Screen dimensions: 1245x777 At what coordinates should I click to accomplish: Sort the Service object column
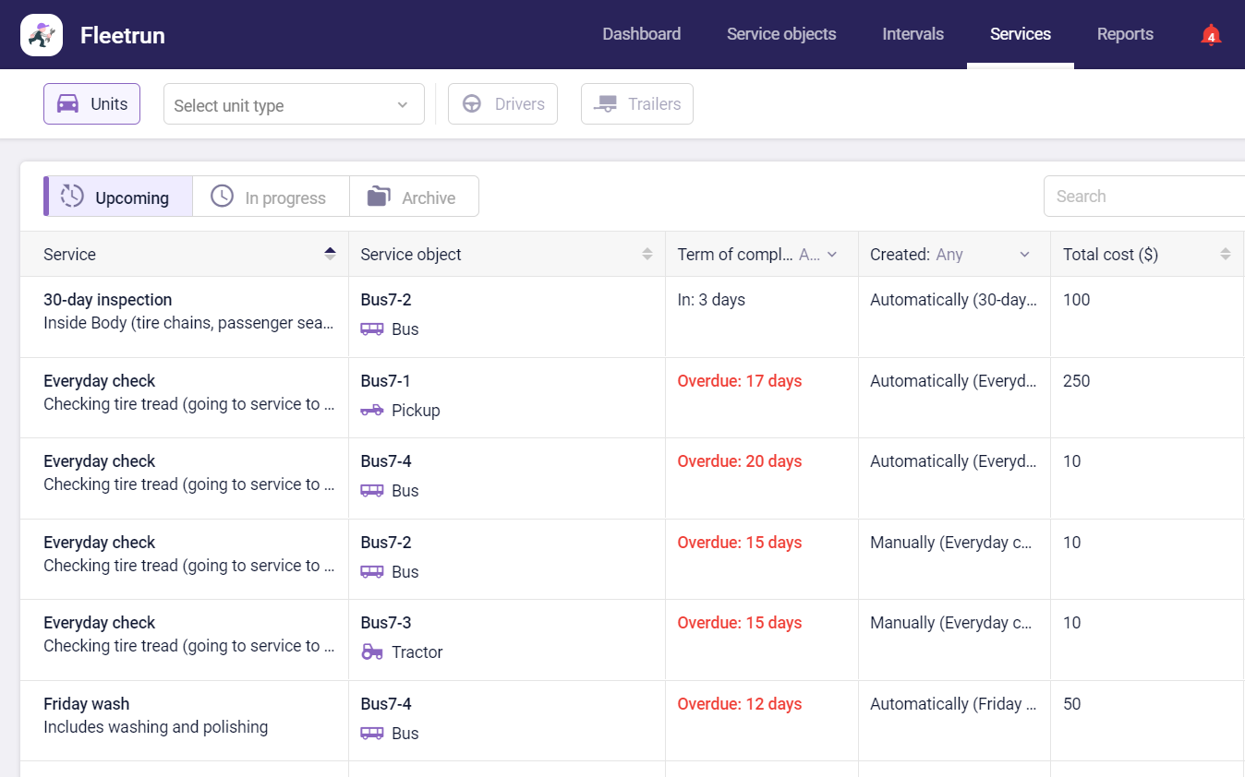coord(647,254)
